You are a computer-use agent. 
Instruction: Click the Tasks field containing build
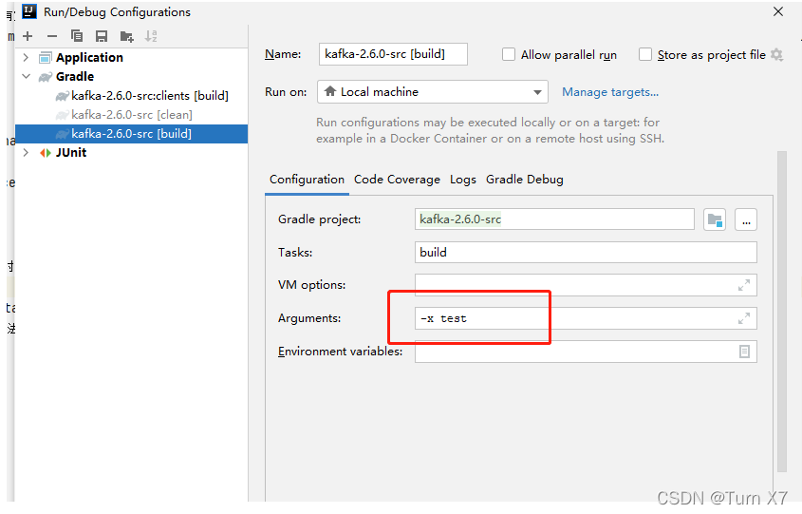[x=586, y=253]
